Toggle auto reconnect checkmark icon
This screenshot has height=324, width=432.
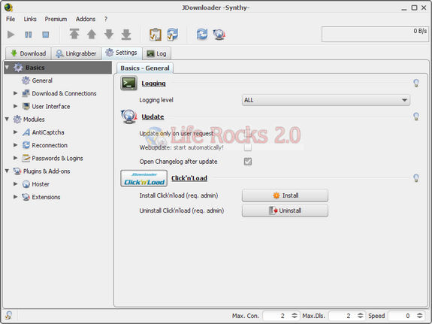coord(173,35)
